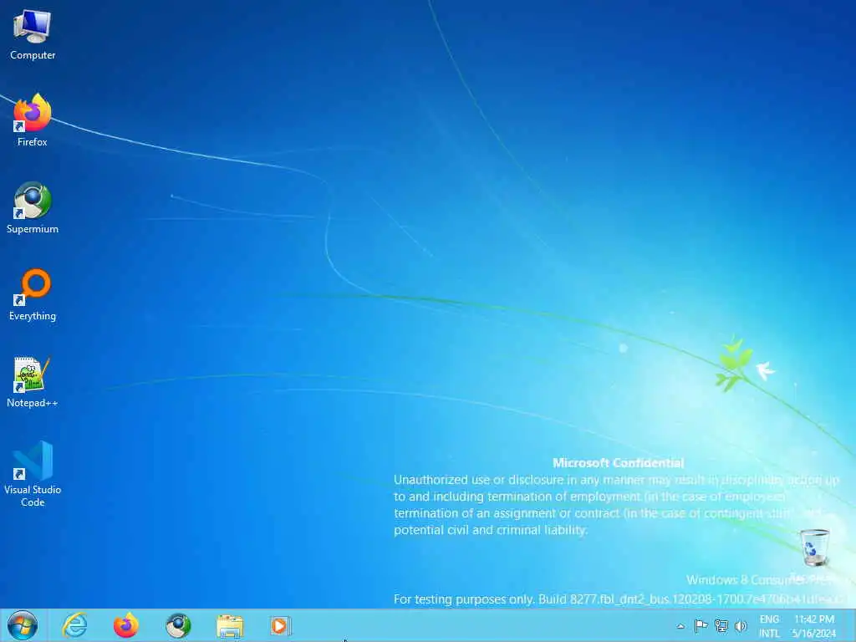This screenshot has height=642, width=856.
Task: Select the Everything search desktop shortcut
Action: click(x=33, y=295)
